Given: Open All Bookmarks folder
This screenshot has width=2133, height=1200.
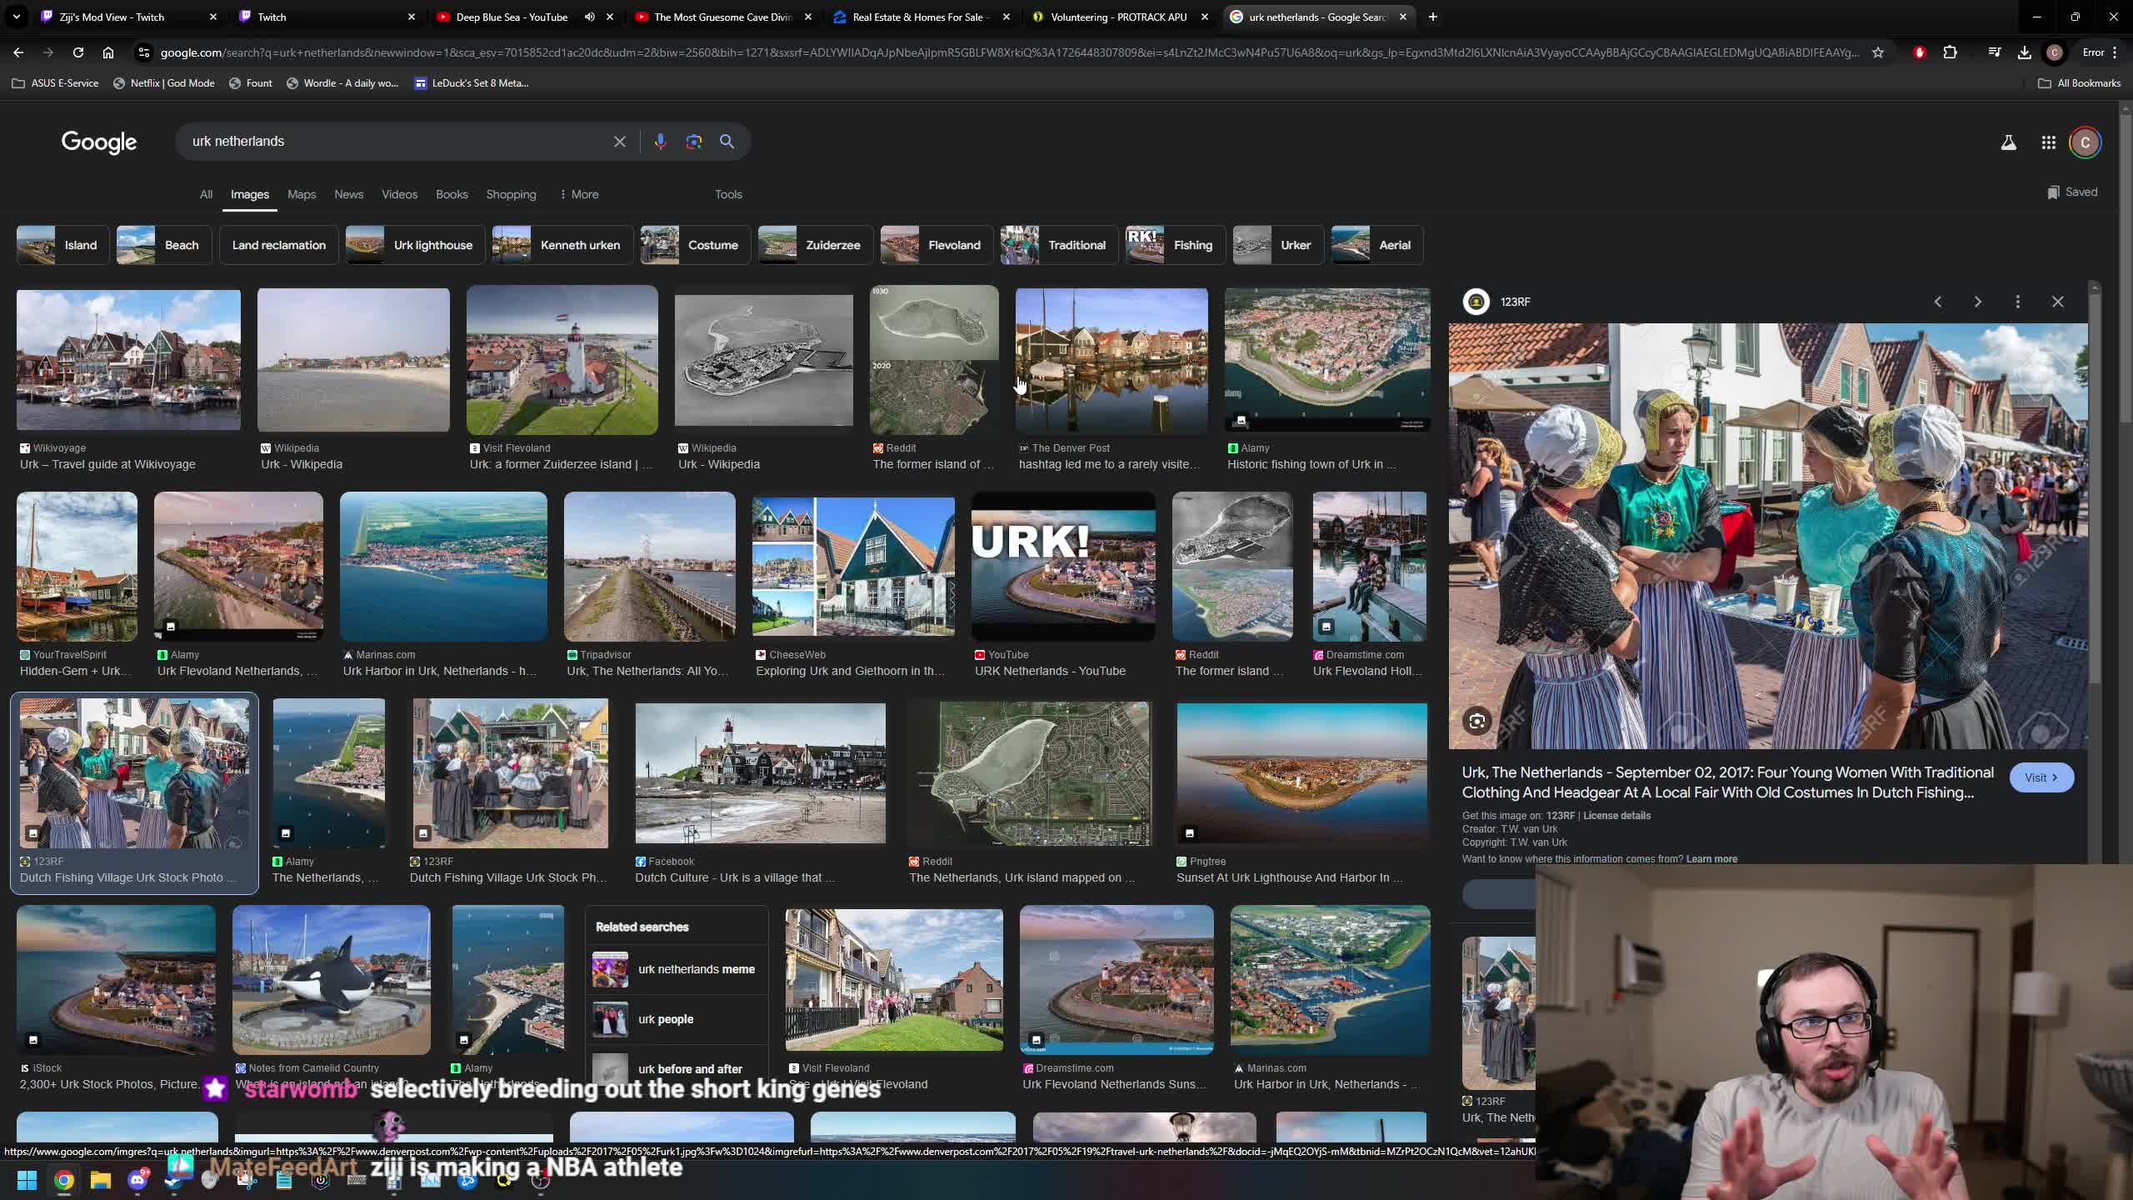Looking at the screenshot, I should (x=2079, y=83).
